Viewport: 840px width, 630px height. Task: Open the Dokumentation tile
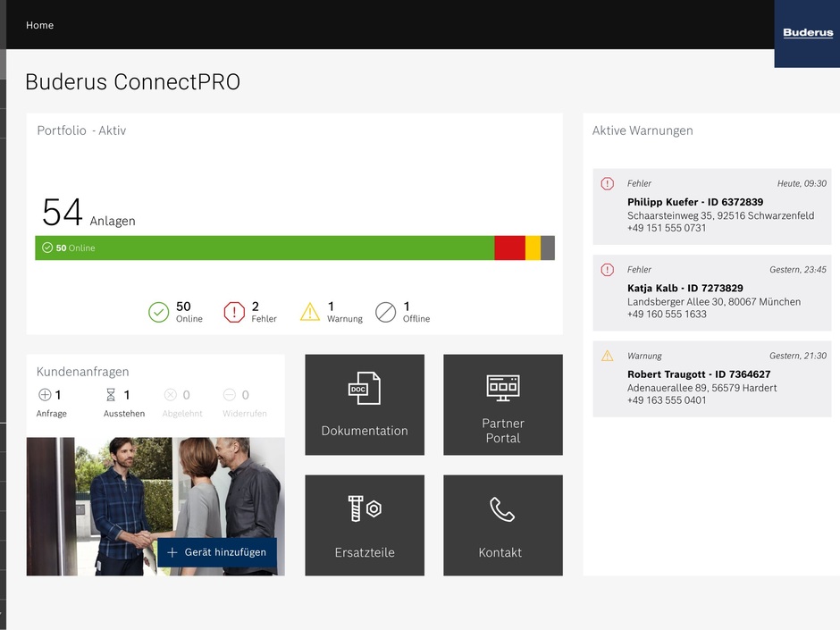click(365, 405)
